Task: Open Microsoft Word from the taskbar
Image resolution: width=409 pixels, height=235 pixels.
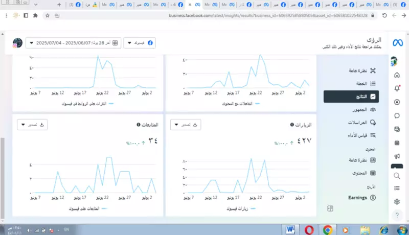Action: 290,230
